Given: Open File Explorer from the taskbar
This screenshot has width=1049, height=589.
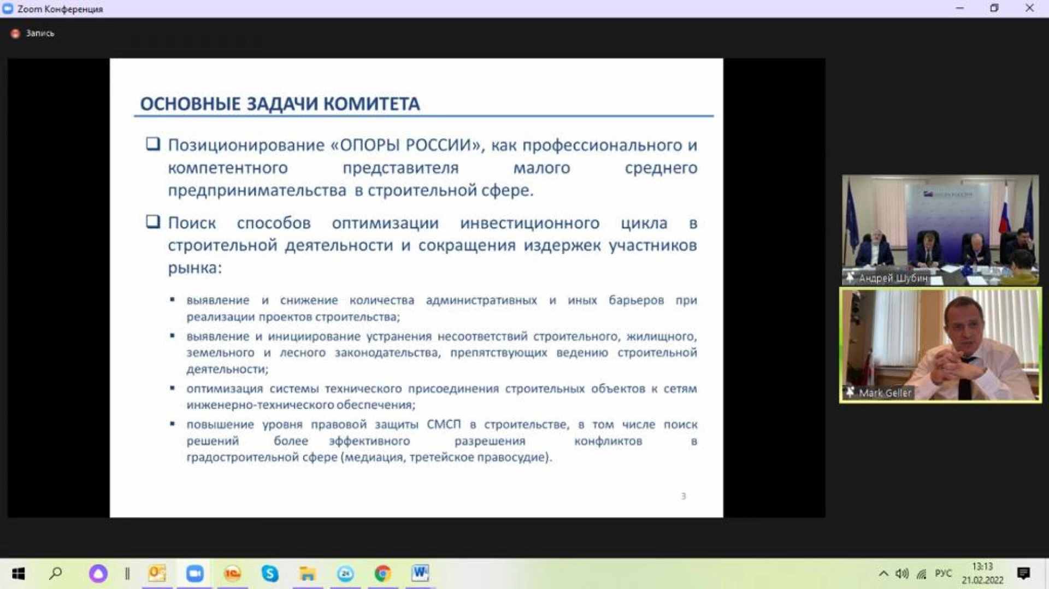Looking at the screenshot, I should click(x=308, y=573).
